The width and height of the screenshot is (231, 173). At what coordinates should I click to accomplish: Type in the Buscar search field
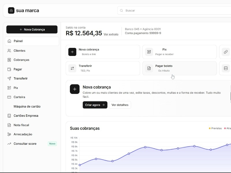(x=173, y=10)
